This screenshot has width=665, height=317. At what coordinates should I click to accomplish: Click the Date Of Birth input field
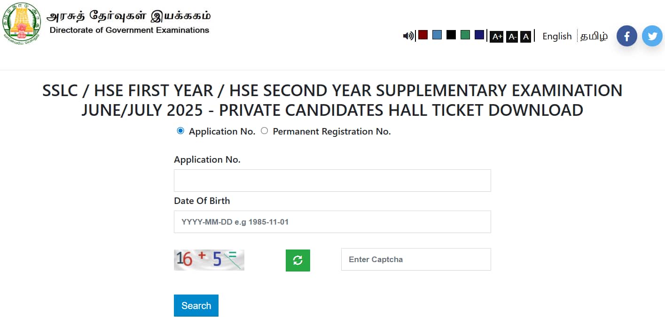click(332, 222)
